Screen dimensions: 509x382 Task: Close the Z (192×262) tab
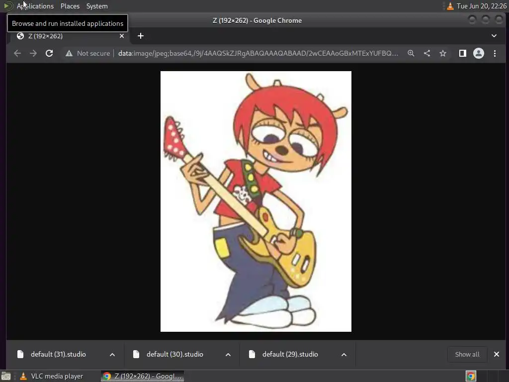[x=122, y=36]
